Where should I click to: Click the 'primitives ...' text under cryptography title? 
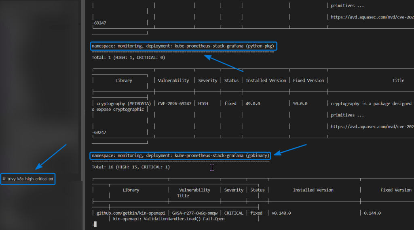tap(347, 115)
